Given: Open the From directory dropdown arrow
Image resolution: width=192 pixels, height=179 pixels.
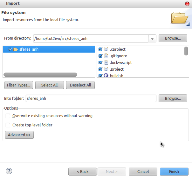Looking at the screenshot, I should 152,39.
